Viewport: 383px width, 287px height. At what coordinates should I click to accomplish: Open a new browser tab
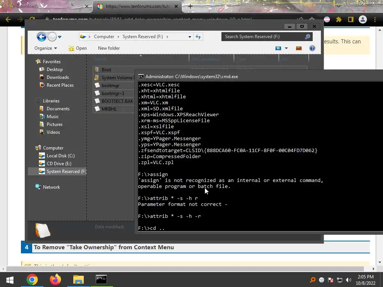[190, 6]
